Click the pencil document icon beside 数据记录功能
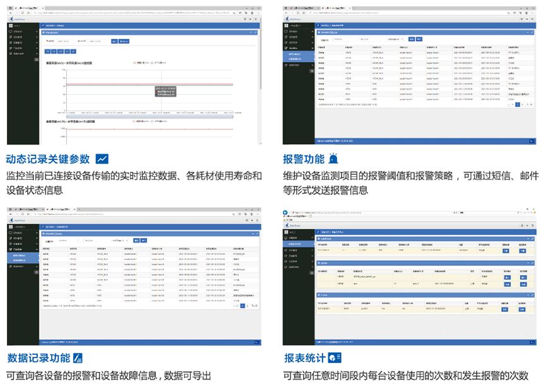The image size is (541, 389). click(x=78, y=358)
